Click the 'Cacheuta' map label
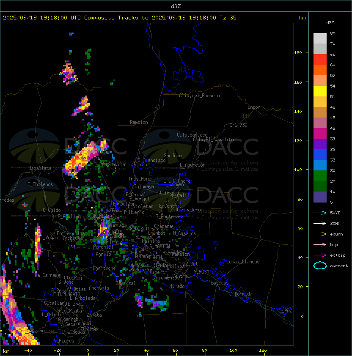 pyautogui.click(x=72, y=238)
